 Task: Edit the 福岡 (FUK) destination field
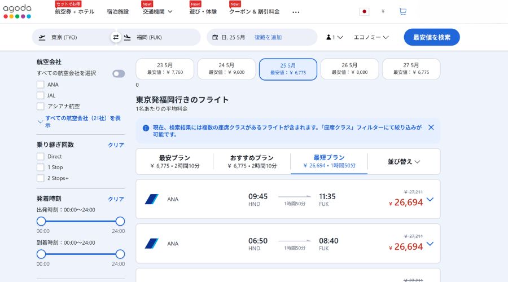point(159,37)
